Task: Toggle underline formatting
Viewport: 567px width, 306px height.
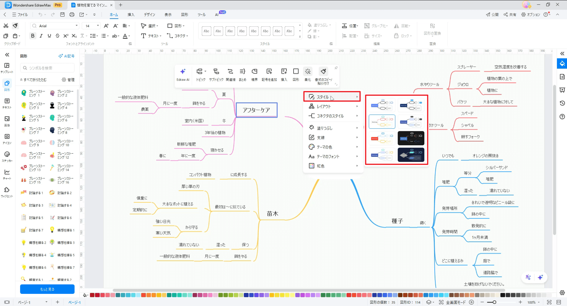Action: [49, 36]
